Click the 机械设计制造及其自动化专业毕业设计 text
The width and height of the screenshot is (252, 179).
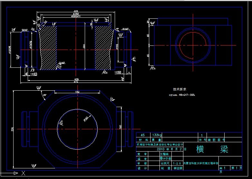[160, 144]
